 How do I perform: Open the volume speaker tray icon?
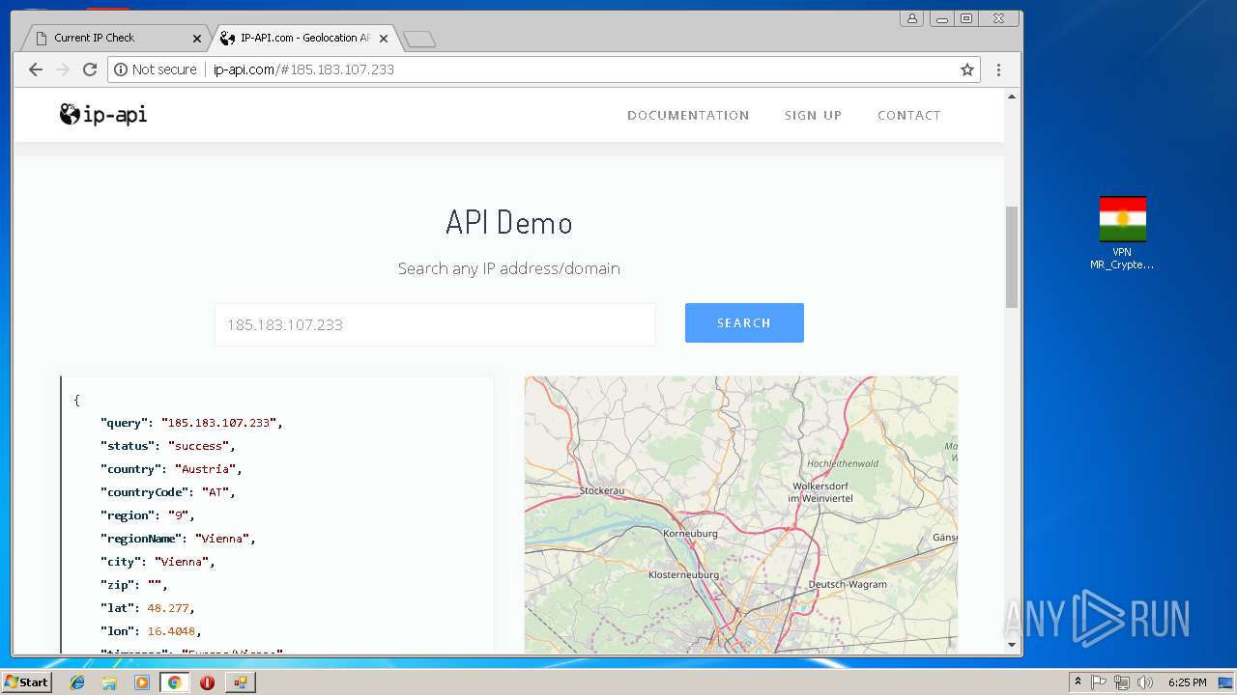1145,682
